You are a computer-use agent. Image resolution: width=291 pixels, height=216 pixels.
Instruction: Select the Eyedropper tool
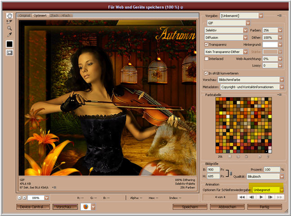click(x=9, y=35)
